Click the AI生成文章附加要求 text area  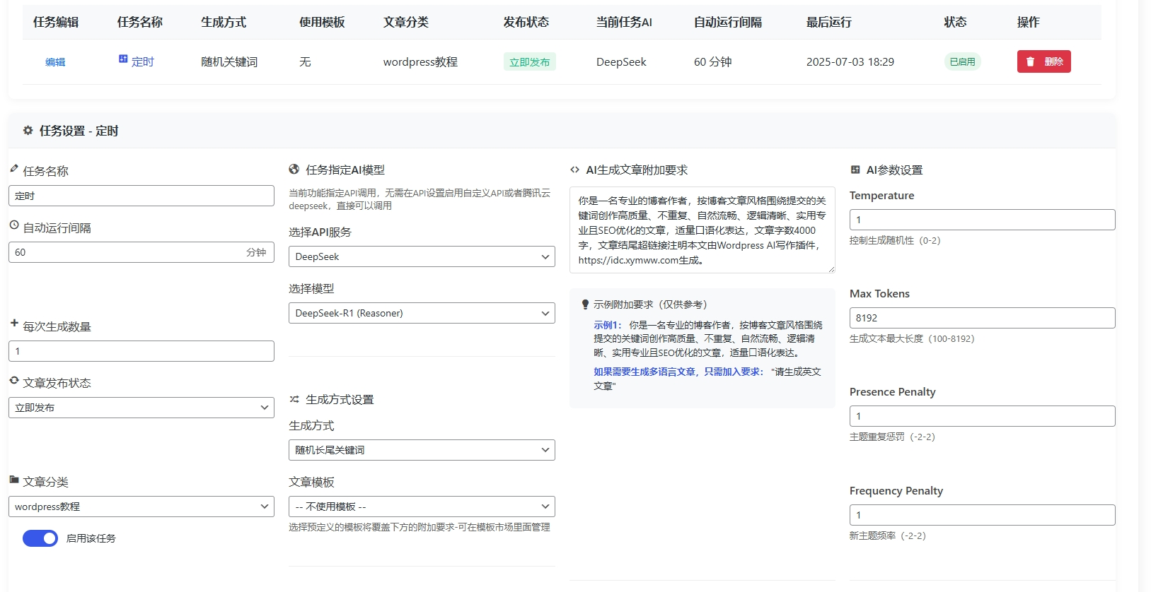pos(702,230)
